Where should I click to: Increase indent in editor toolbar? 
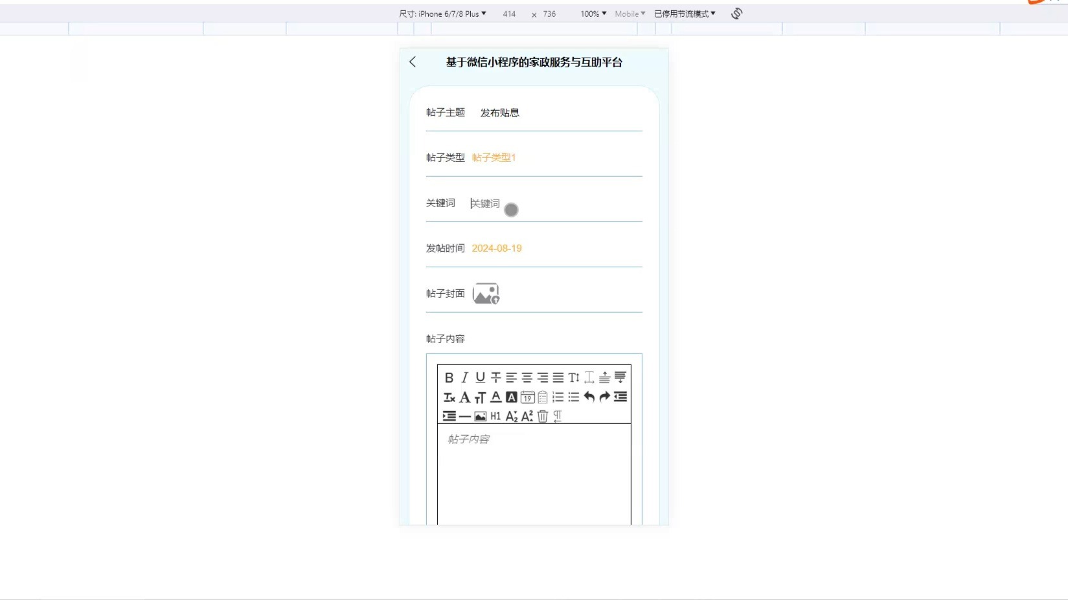point(449,416)
